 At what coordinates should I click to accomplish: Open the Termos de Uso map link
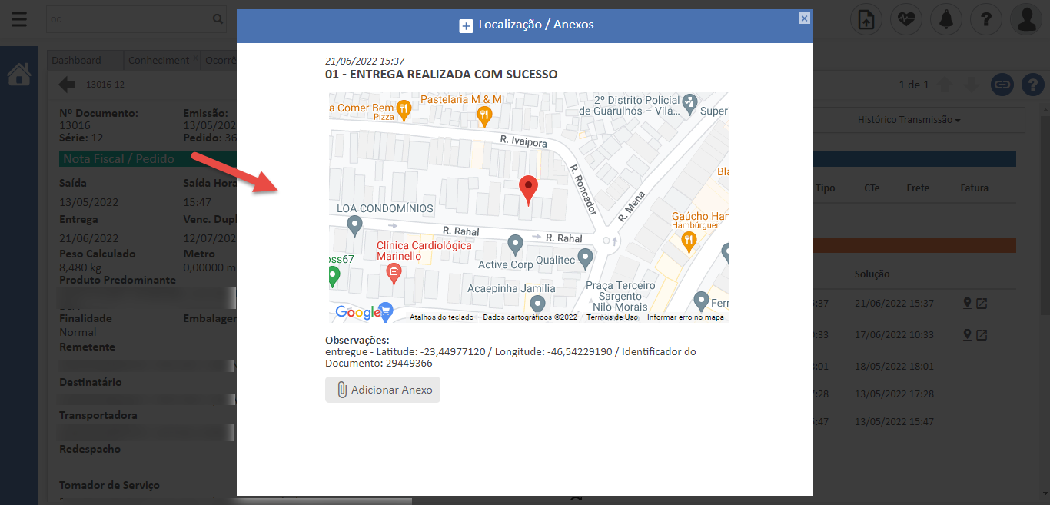[612, 317]
